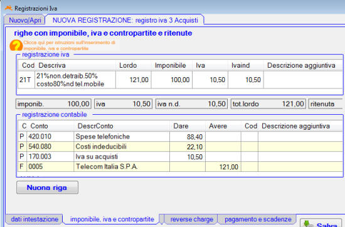Screen dimensions: 345x227
Task: Click the imponib. total field showing 100,00
Action: (53, 104)
